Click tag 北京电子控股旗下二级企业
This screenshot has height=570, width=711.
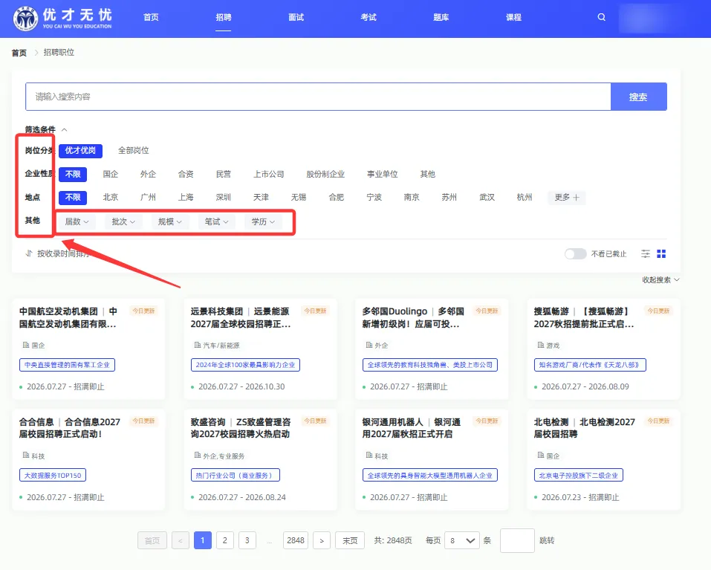pos(579,475)
